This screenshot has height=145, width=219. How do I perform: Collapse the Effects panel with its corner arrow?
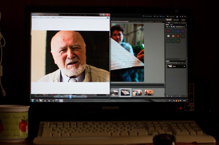pos(186,25)
